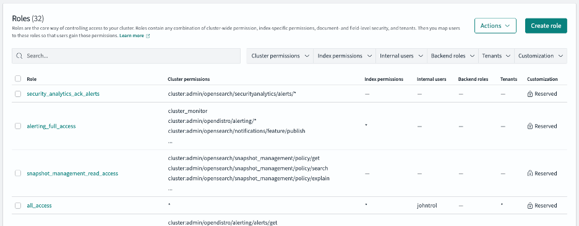This screenshot has height=226, width=579.
Task: Click cluster:admin/opendistro/alerting/* permission text
Action: (212, 121)
